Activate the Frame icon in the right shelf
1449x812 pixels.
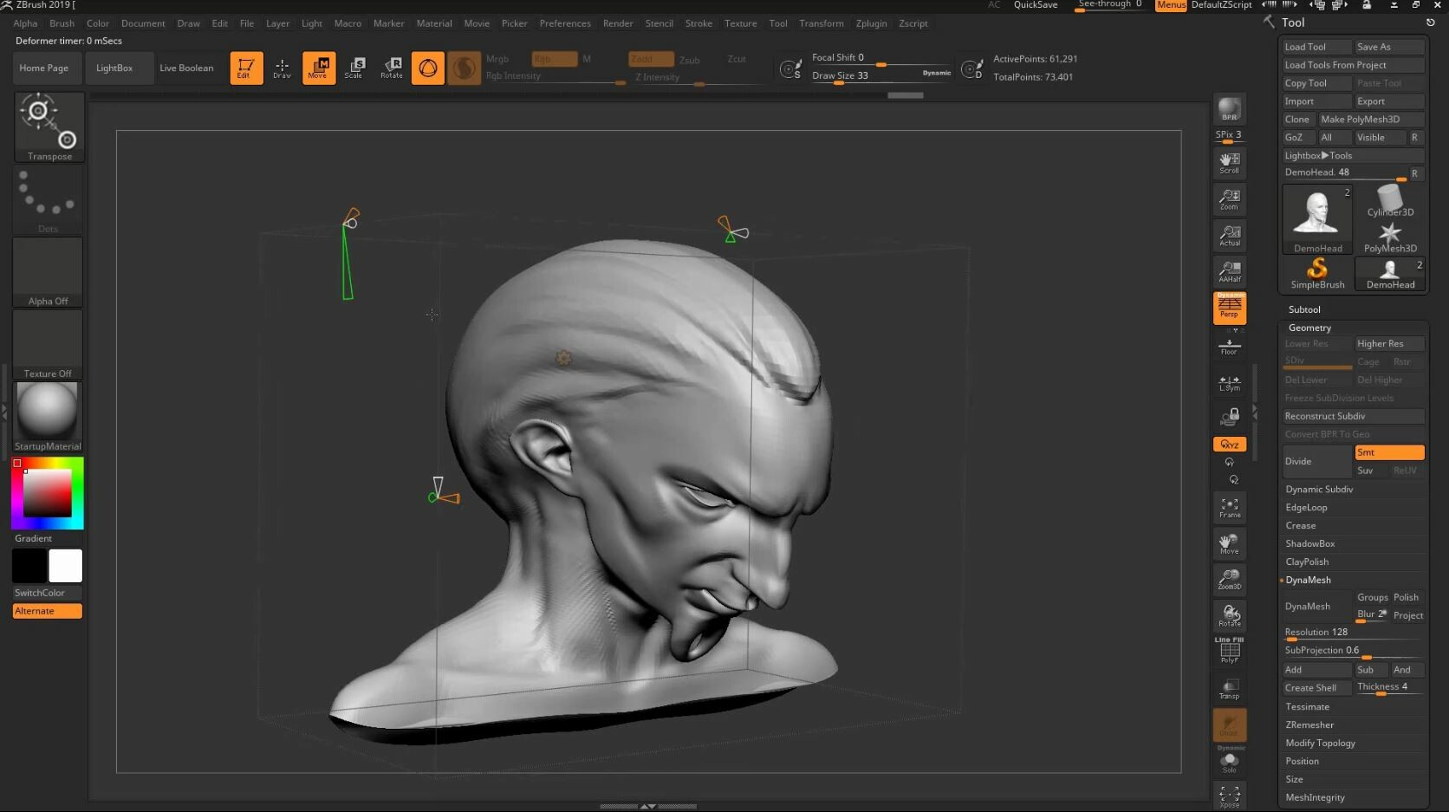pos(1229,507)
